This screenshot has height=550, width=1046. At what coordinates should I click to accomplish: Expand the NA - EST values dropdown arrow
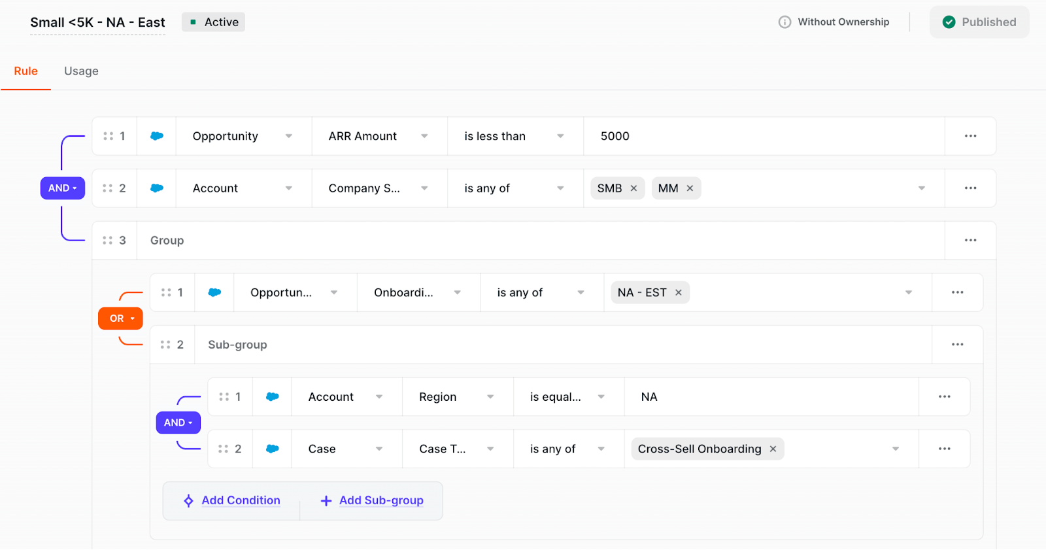[x=908, y=292]
